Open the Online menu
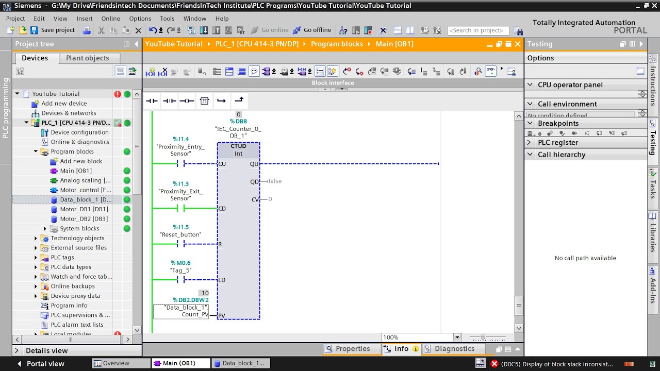This screenshot has width=660, height=371. click(x=110, y=19)
